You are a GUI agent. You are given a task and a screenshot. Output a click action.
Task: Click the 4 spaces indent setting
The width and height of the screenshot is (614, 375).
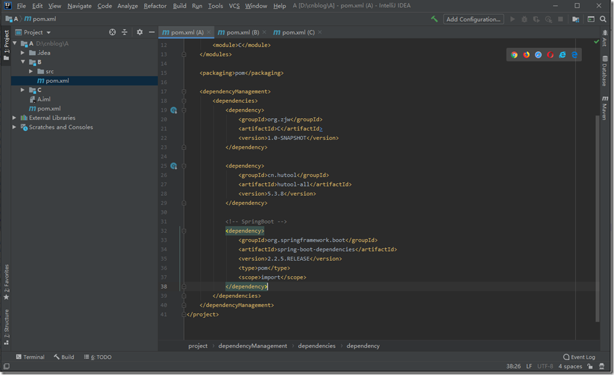(570, 367)
